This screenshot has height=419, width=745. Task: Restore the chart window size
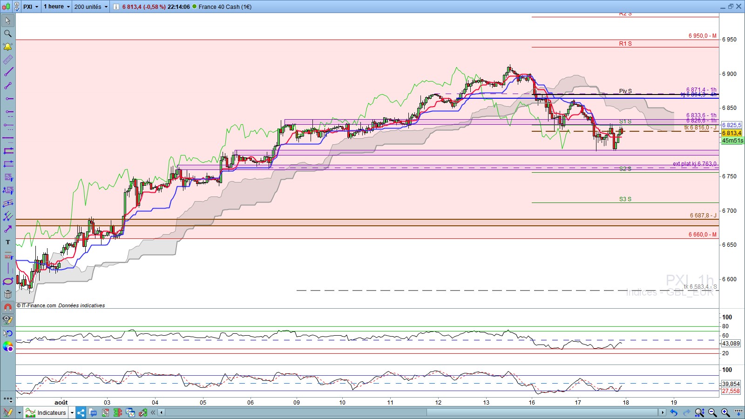click(731, 7)
